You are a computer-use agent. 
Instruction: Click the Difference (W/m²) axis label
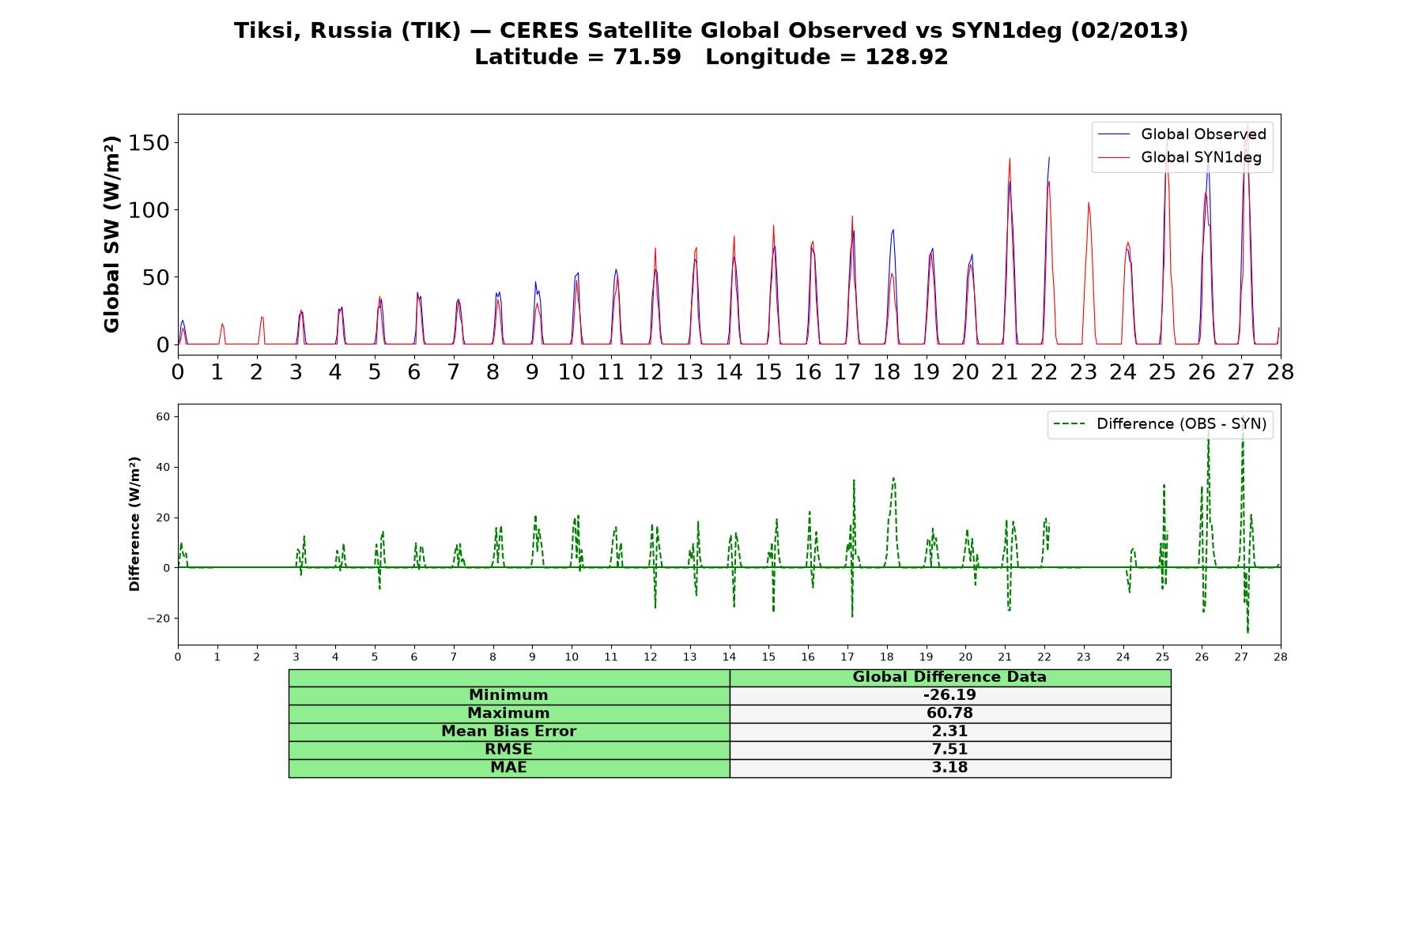click(134, 524)
